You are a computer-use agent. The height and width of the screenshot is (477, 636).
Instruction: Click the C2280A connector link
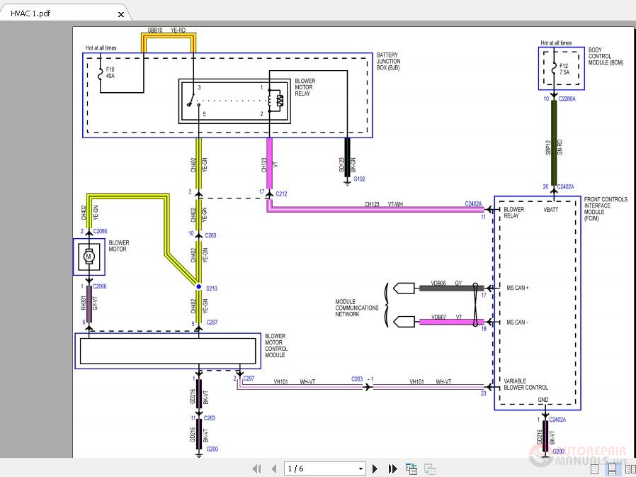[x=566, y=99]
